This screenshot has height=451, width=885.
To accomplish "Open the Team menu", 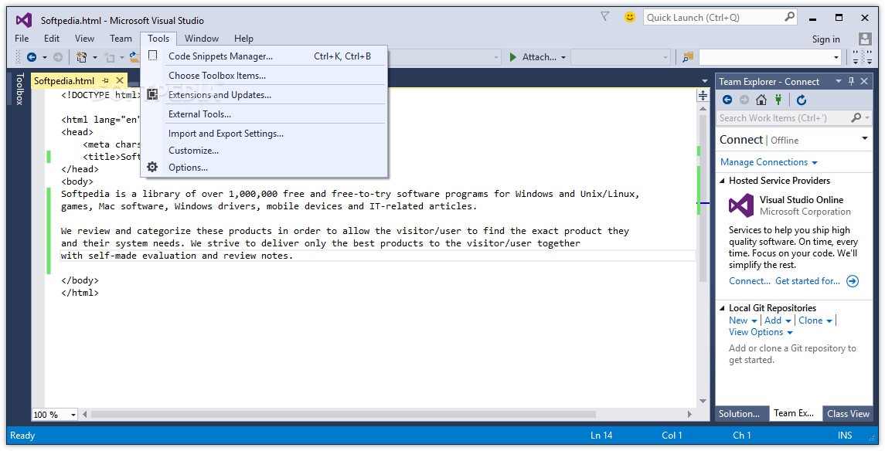I will pos(121,39).
